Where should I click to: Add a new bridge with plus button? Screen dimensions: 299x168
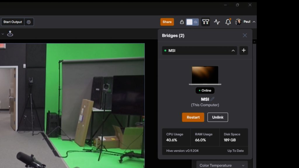(244, 50)
